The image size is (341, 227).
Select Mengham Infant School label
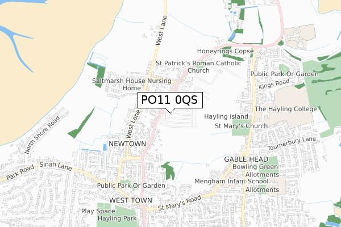coord(231,181)
